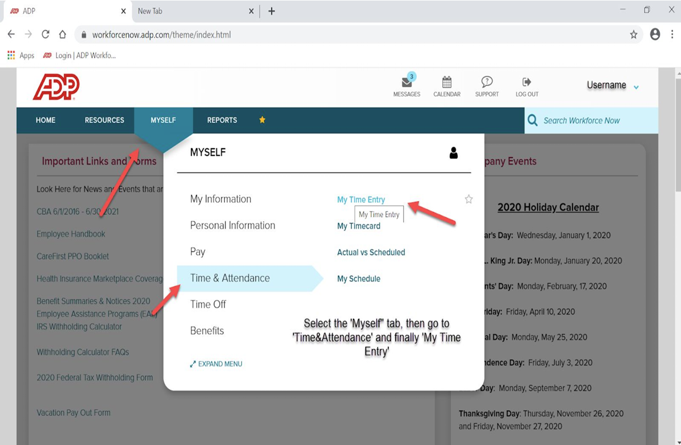Reload the page with the refresh icon
681x445 pixels.
(45, 34)
